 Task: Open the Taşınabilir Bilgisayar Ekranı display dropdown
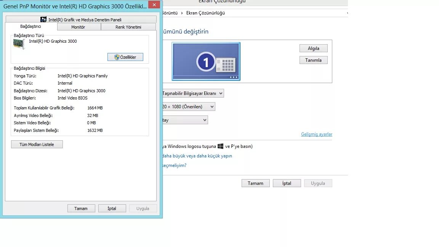point(193,93)
